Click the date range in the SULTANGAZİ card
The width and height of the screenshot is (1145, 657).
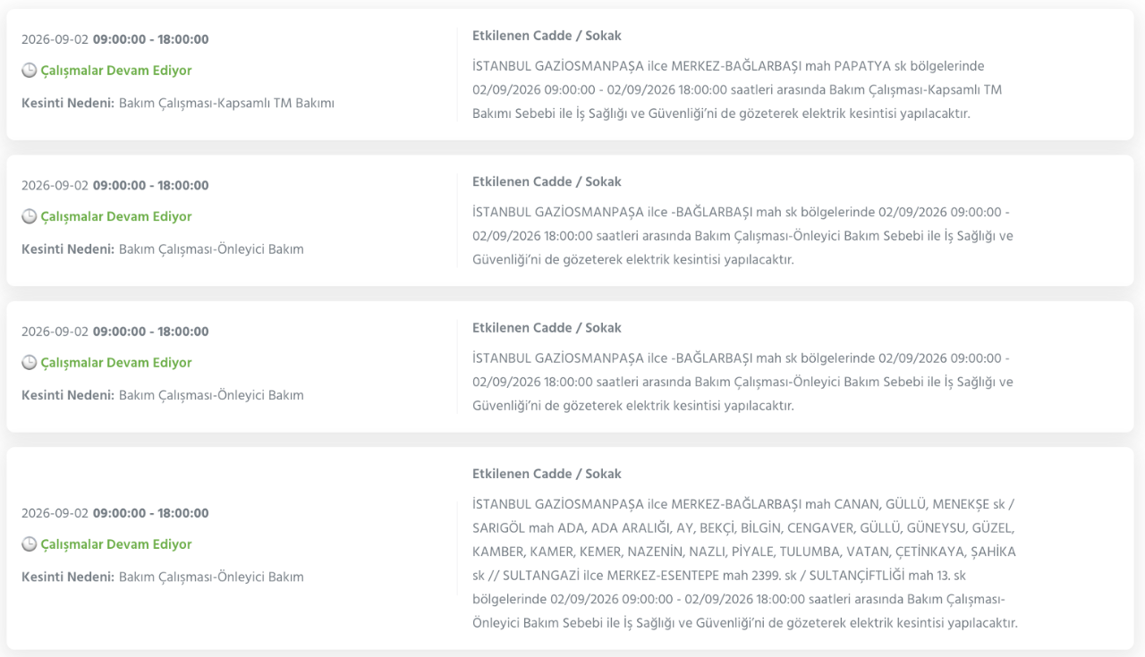[x=115, y=513]
